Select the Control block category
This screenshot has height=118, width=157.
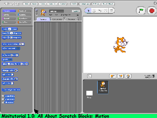(x=24, y=11)
